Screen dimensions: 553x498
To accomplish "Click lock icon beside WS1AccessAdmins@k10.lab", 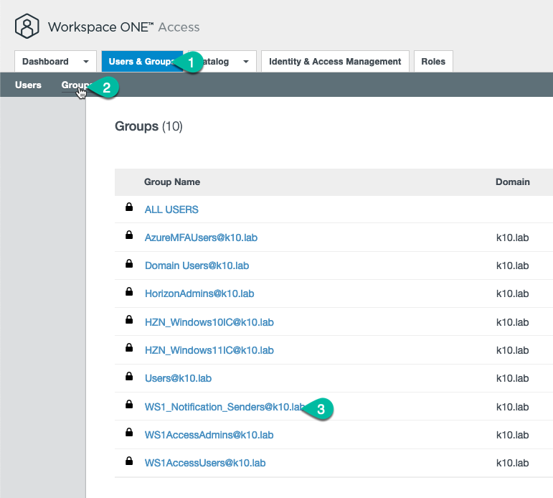I will [129, 433].
